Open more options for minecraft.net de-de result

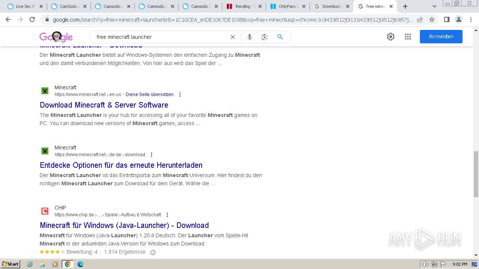[152, 155]
